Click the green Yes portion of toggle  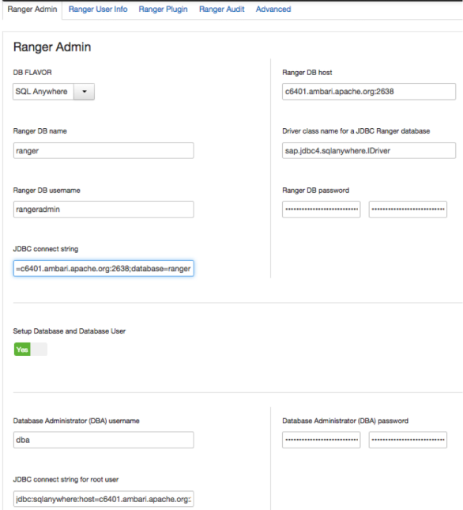coord(22,349)
